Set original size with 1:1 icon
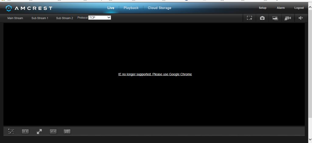Viewport: 312px width, 143px height. pyautogui.click(x=25, y=131)
